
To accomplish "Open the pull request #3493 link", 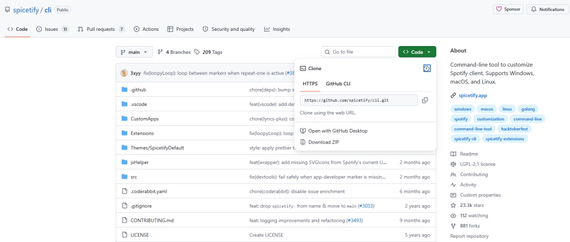I will tap(354, 220).
